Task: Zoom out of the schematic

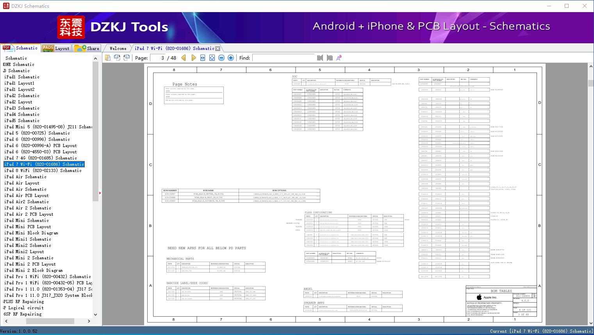Action: (x=221, y=58)
